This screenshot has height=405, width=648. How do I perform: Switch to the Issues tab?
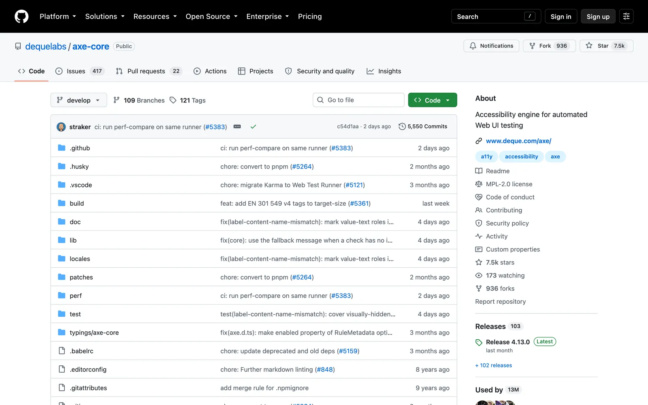coord(80,71)
